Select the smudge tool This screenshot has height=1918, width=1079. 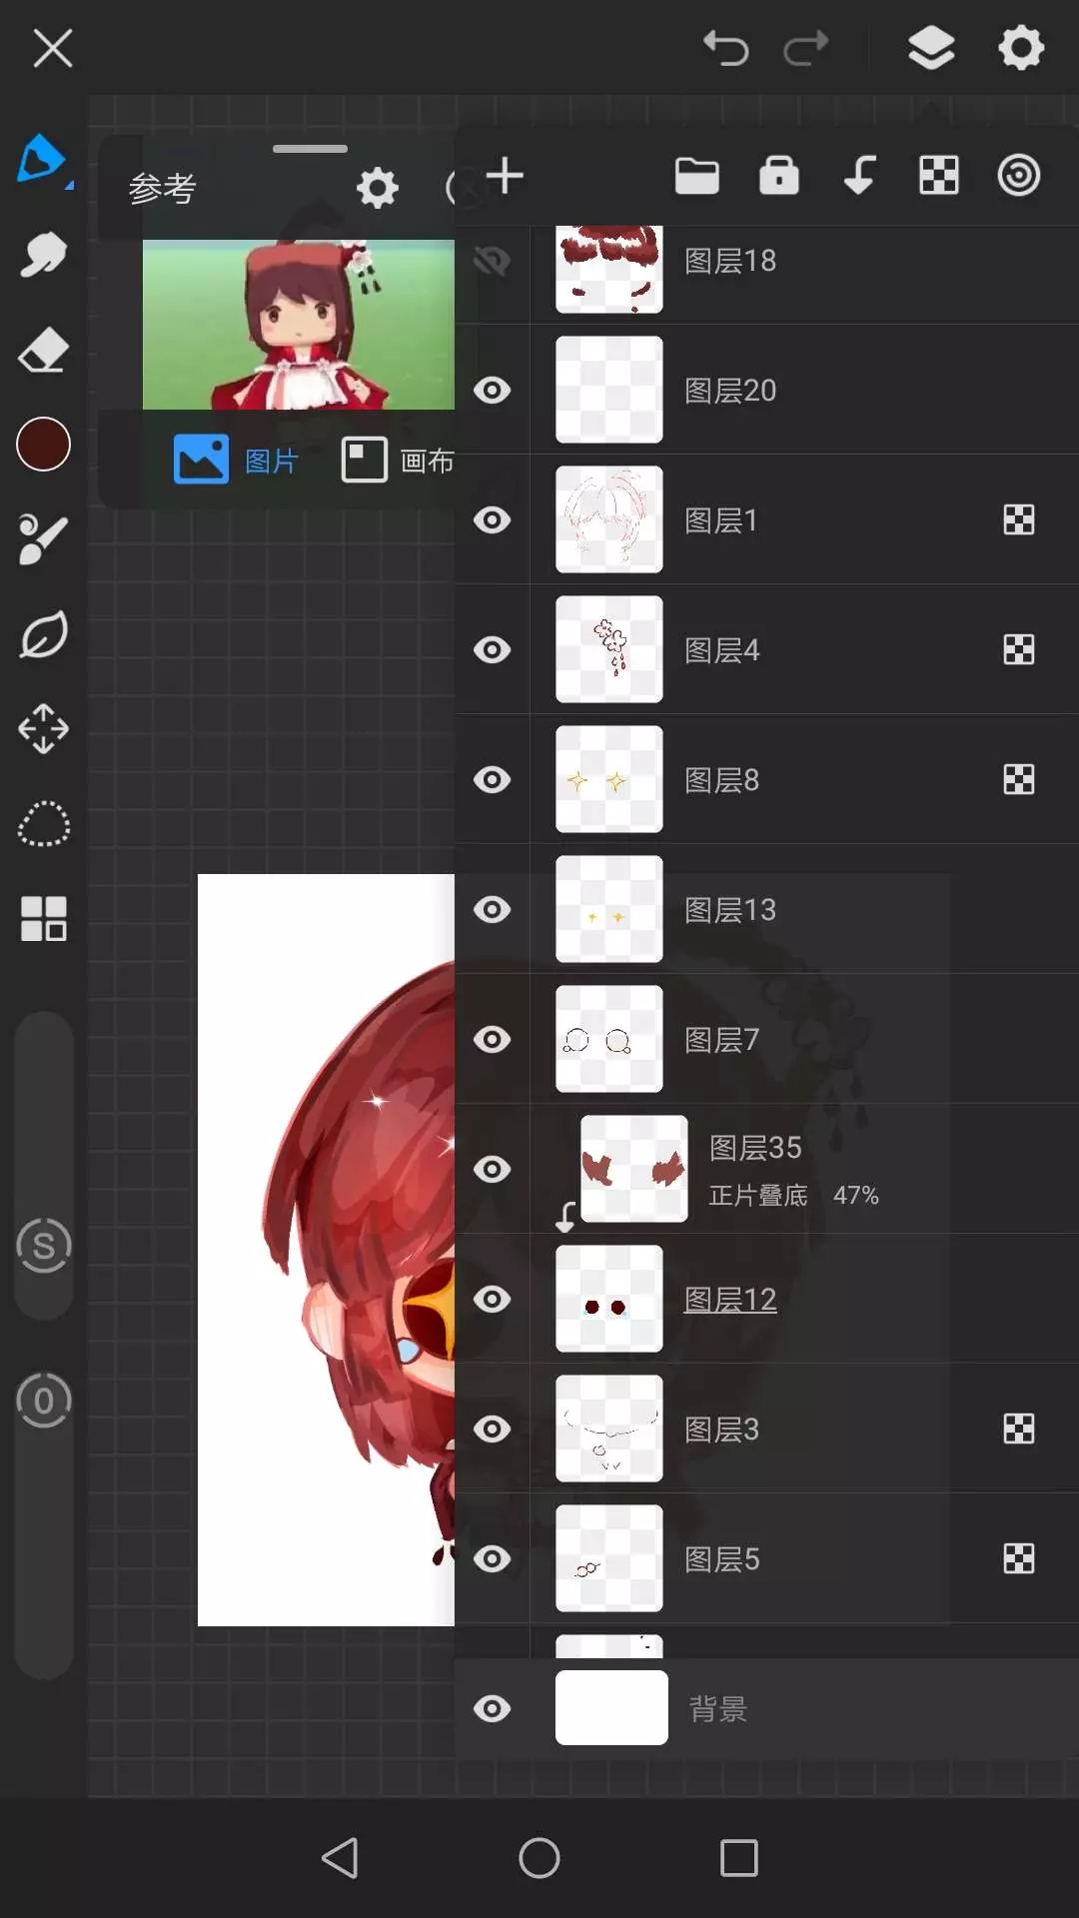pyautogui.click(x=43, y=256)
